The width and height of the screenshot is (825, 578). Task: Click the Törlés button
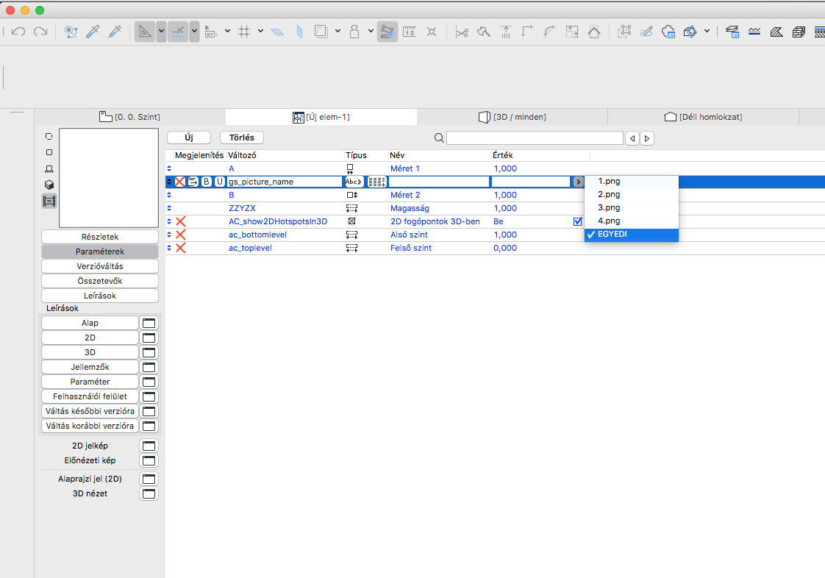[241, 138]
